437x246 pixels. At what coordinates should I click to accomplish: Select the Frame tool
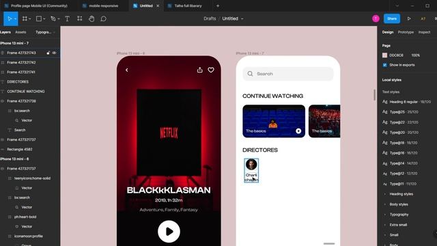click(25, 18)
